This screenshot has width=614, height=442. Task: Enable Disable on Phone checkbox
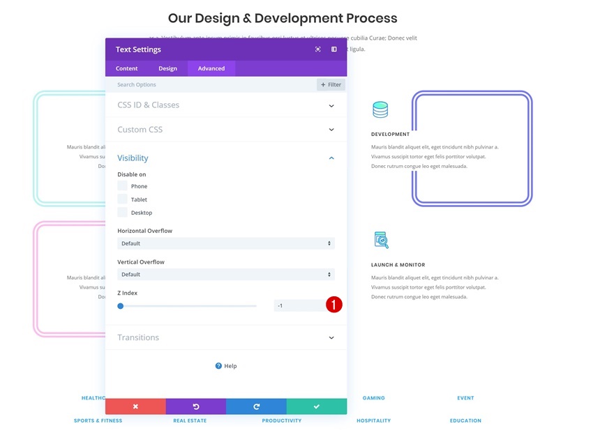[x=123, y=186]
